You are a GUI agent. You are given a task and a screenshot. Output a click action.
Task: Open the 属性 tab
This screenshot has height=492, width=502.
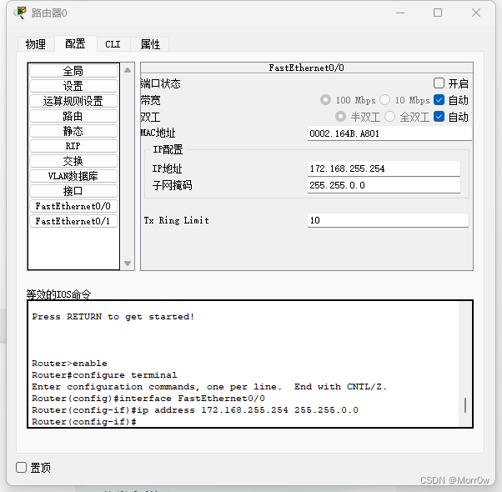click(150, 44)
